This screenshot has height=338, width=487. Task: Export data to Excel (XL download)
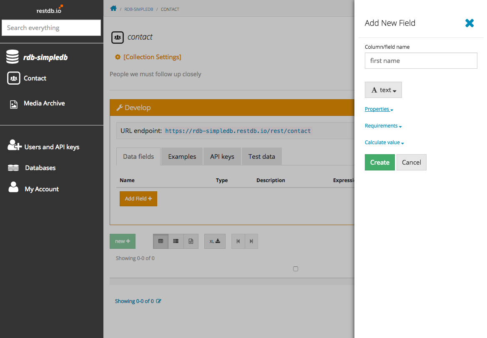pyautogui.click(x=215, y=241)
